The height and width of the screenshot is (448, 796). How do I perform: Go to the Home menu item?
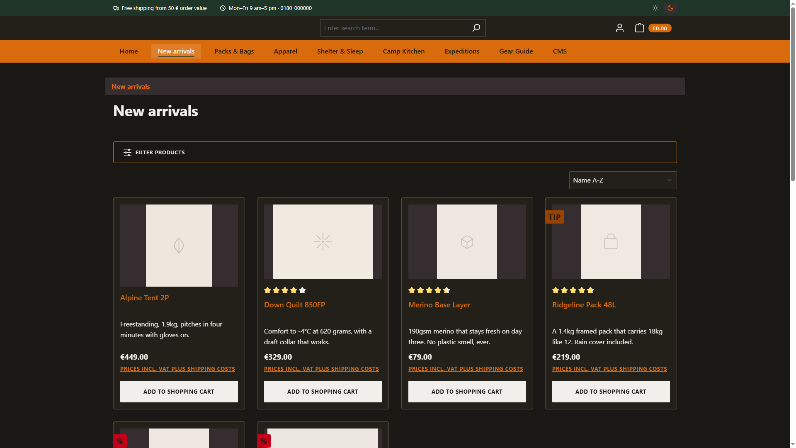[x=129, y=51]
